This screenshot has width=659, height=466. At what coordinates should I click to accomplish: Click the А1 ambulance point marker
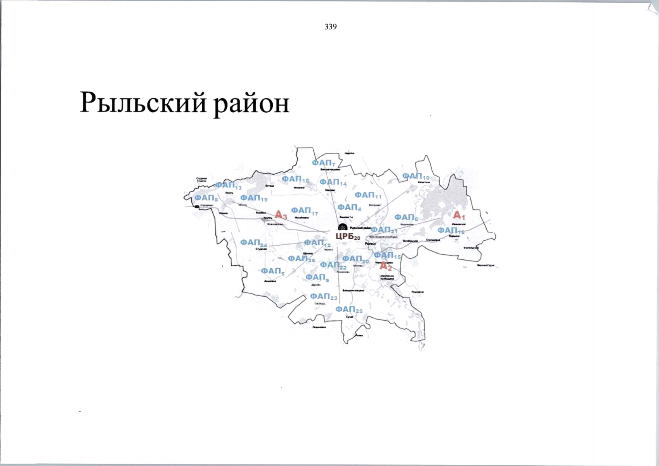point(459,216)
